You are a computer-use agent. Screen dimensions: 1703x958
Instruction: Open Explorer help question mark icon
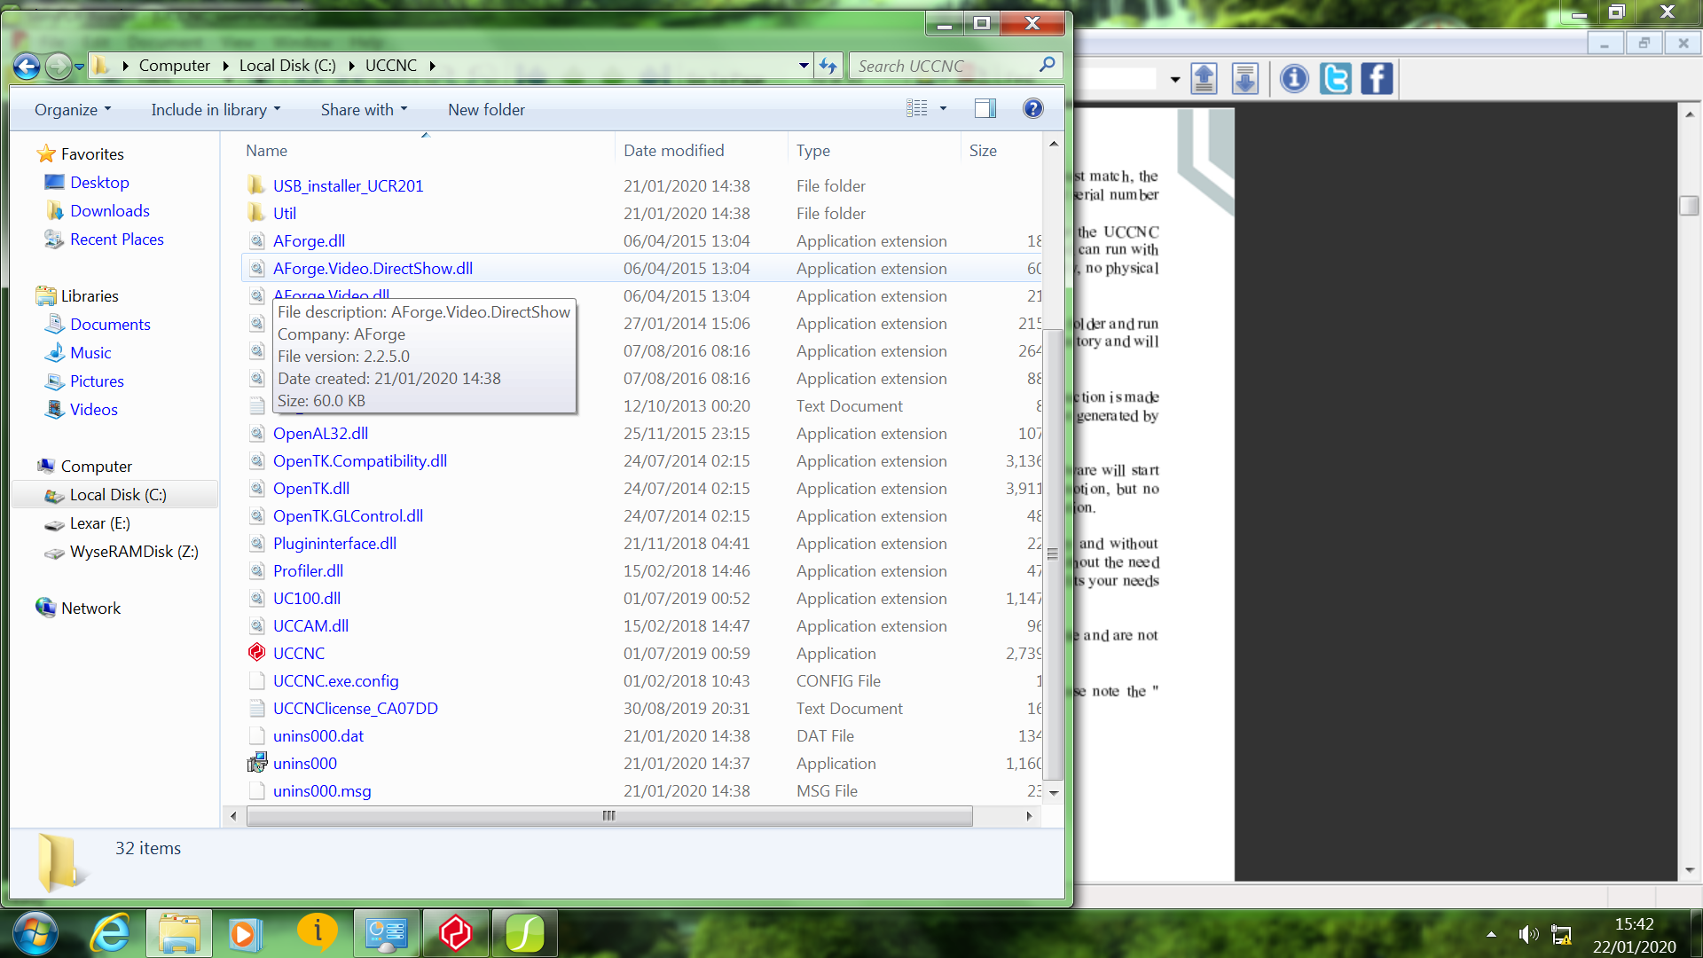1032,108
